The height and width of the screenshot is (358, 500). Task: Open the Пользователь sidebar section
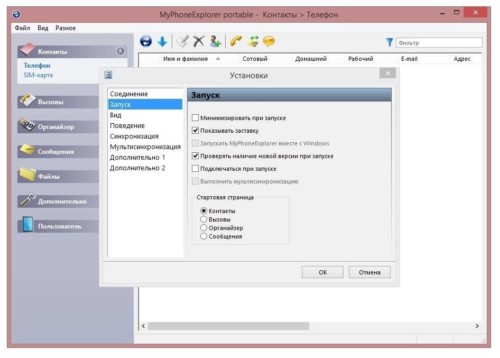click(58, 226)
